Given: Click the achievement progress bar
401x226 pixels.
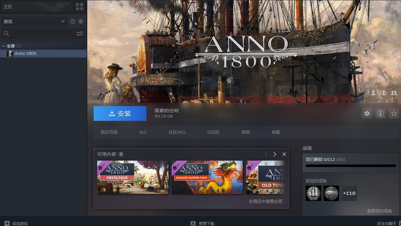Looking at the screenshot, I should (x=351, y=166).
